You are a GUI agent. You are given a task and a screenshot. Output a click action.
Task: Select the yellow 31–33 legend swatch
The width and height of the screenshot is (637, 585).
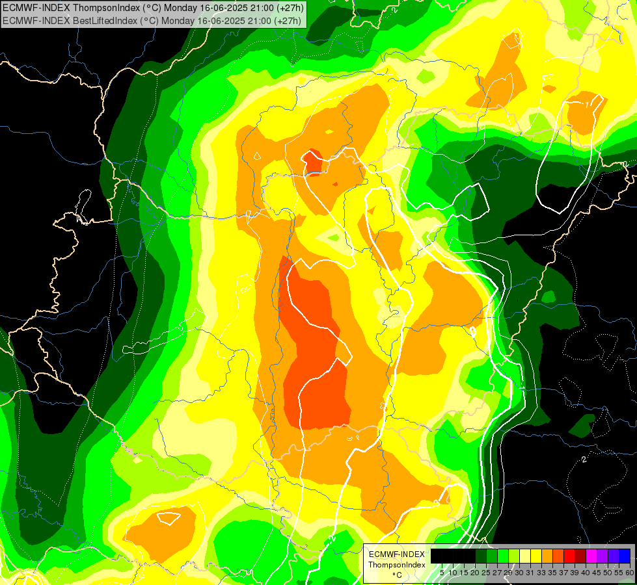click(536, 556)
